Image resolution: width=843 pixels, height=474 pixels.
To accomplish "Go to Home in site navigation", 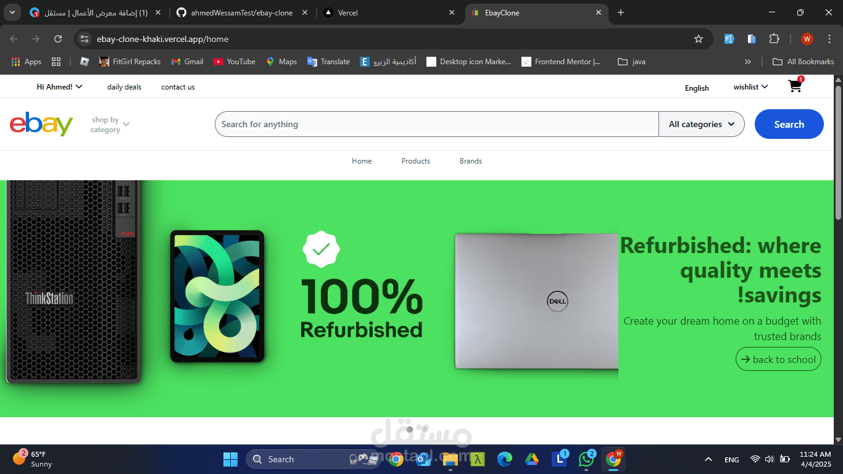I will pos(362,161).
